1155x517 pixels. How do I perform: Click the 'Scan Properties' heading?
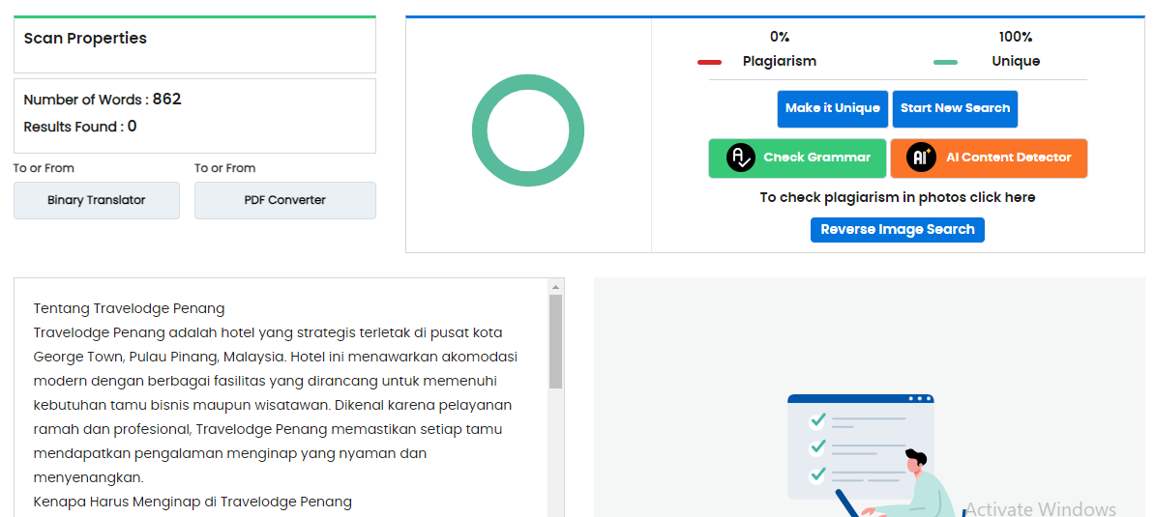(x=85, y=39)
